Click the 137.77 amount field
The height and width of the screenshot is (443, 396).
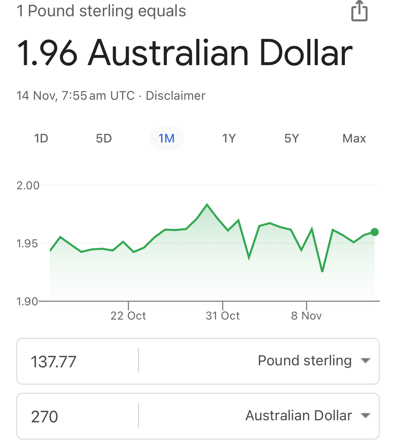point(78,361)
